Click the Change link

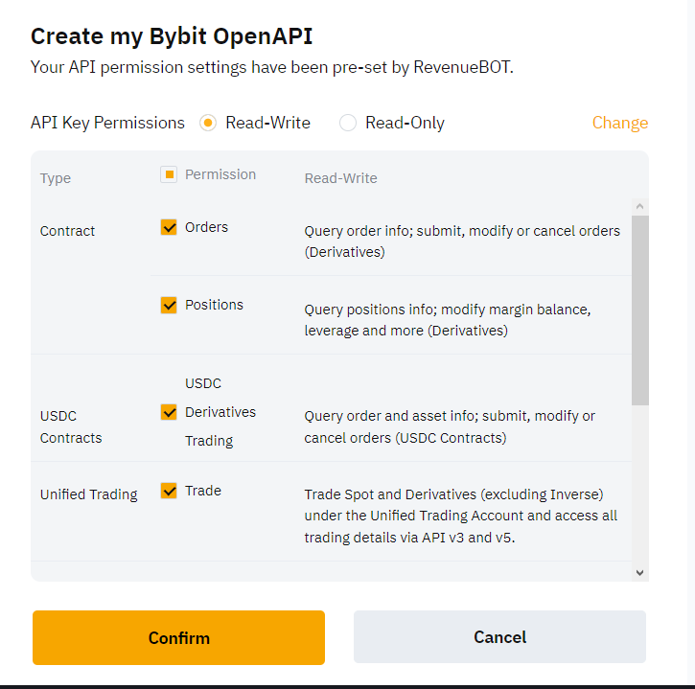point(620,123)
